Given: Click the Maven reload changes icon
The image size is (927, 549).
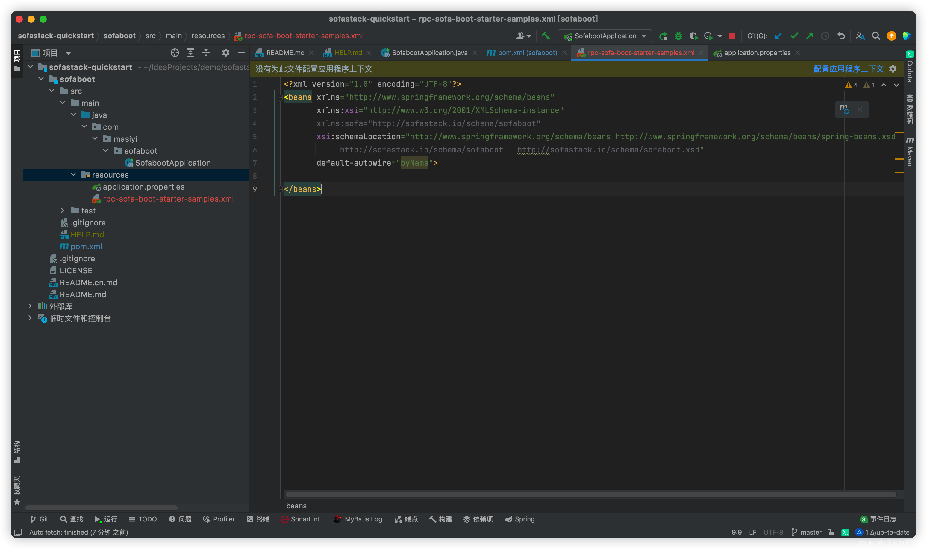Looking at the screenshot, I should 844,109.
